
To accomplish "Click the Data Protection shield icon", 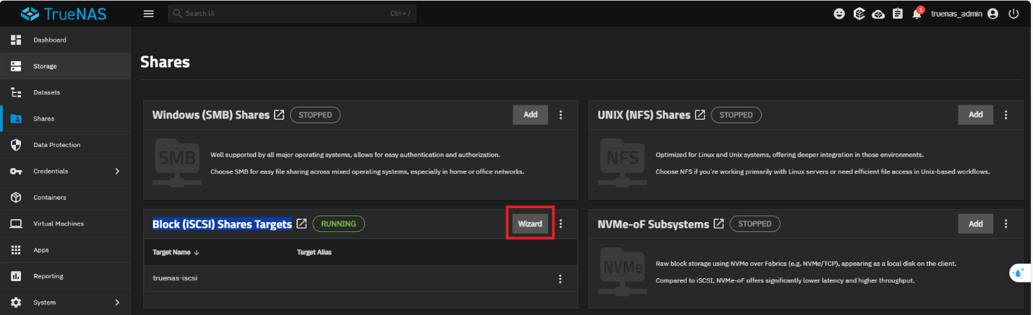I will (16, 145).
